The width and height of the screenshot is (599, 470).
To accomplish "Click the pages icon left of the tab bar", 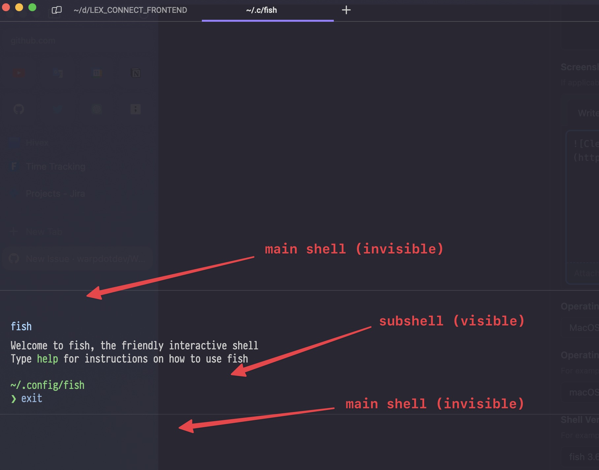I will pos(56,10).
